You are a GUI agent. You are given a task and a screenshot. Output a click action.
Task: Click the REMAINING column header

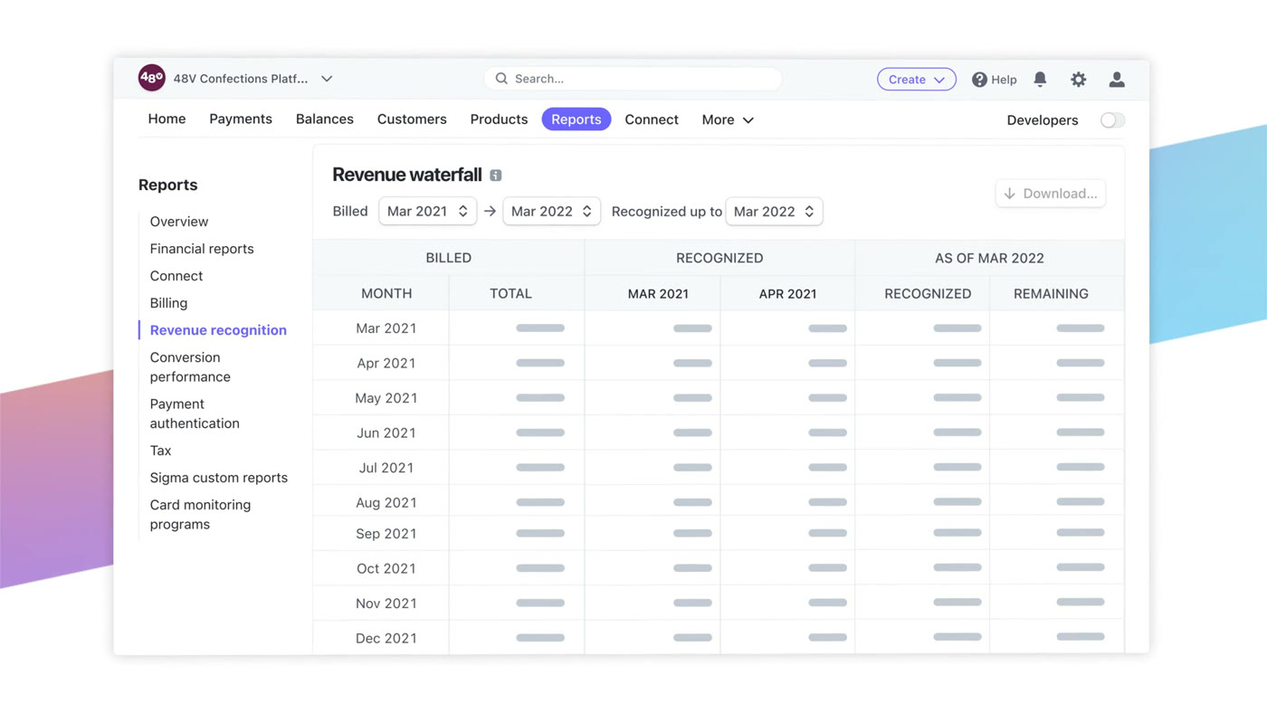(x=1051, y=293)
